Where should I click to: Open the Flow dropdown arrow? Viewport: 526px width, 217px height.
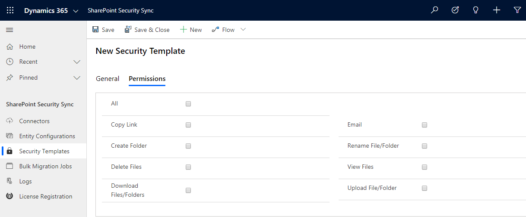point(243,29)
